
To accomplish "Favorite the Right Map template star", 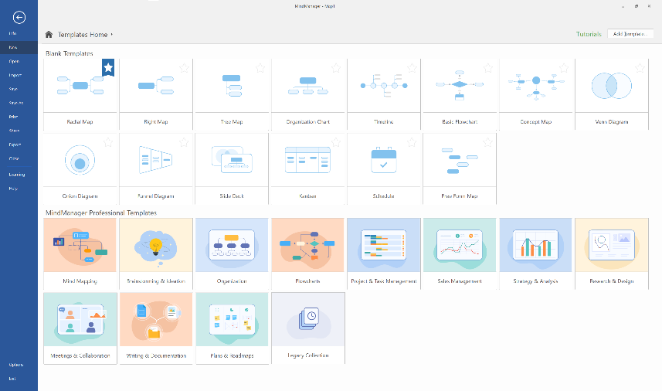I will pos(184,68).
